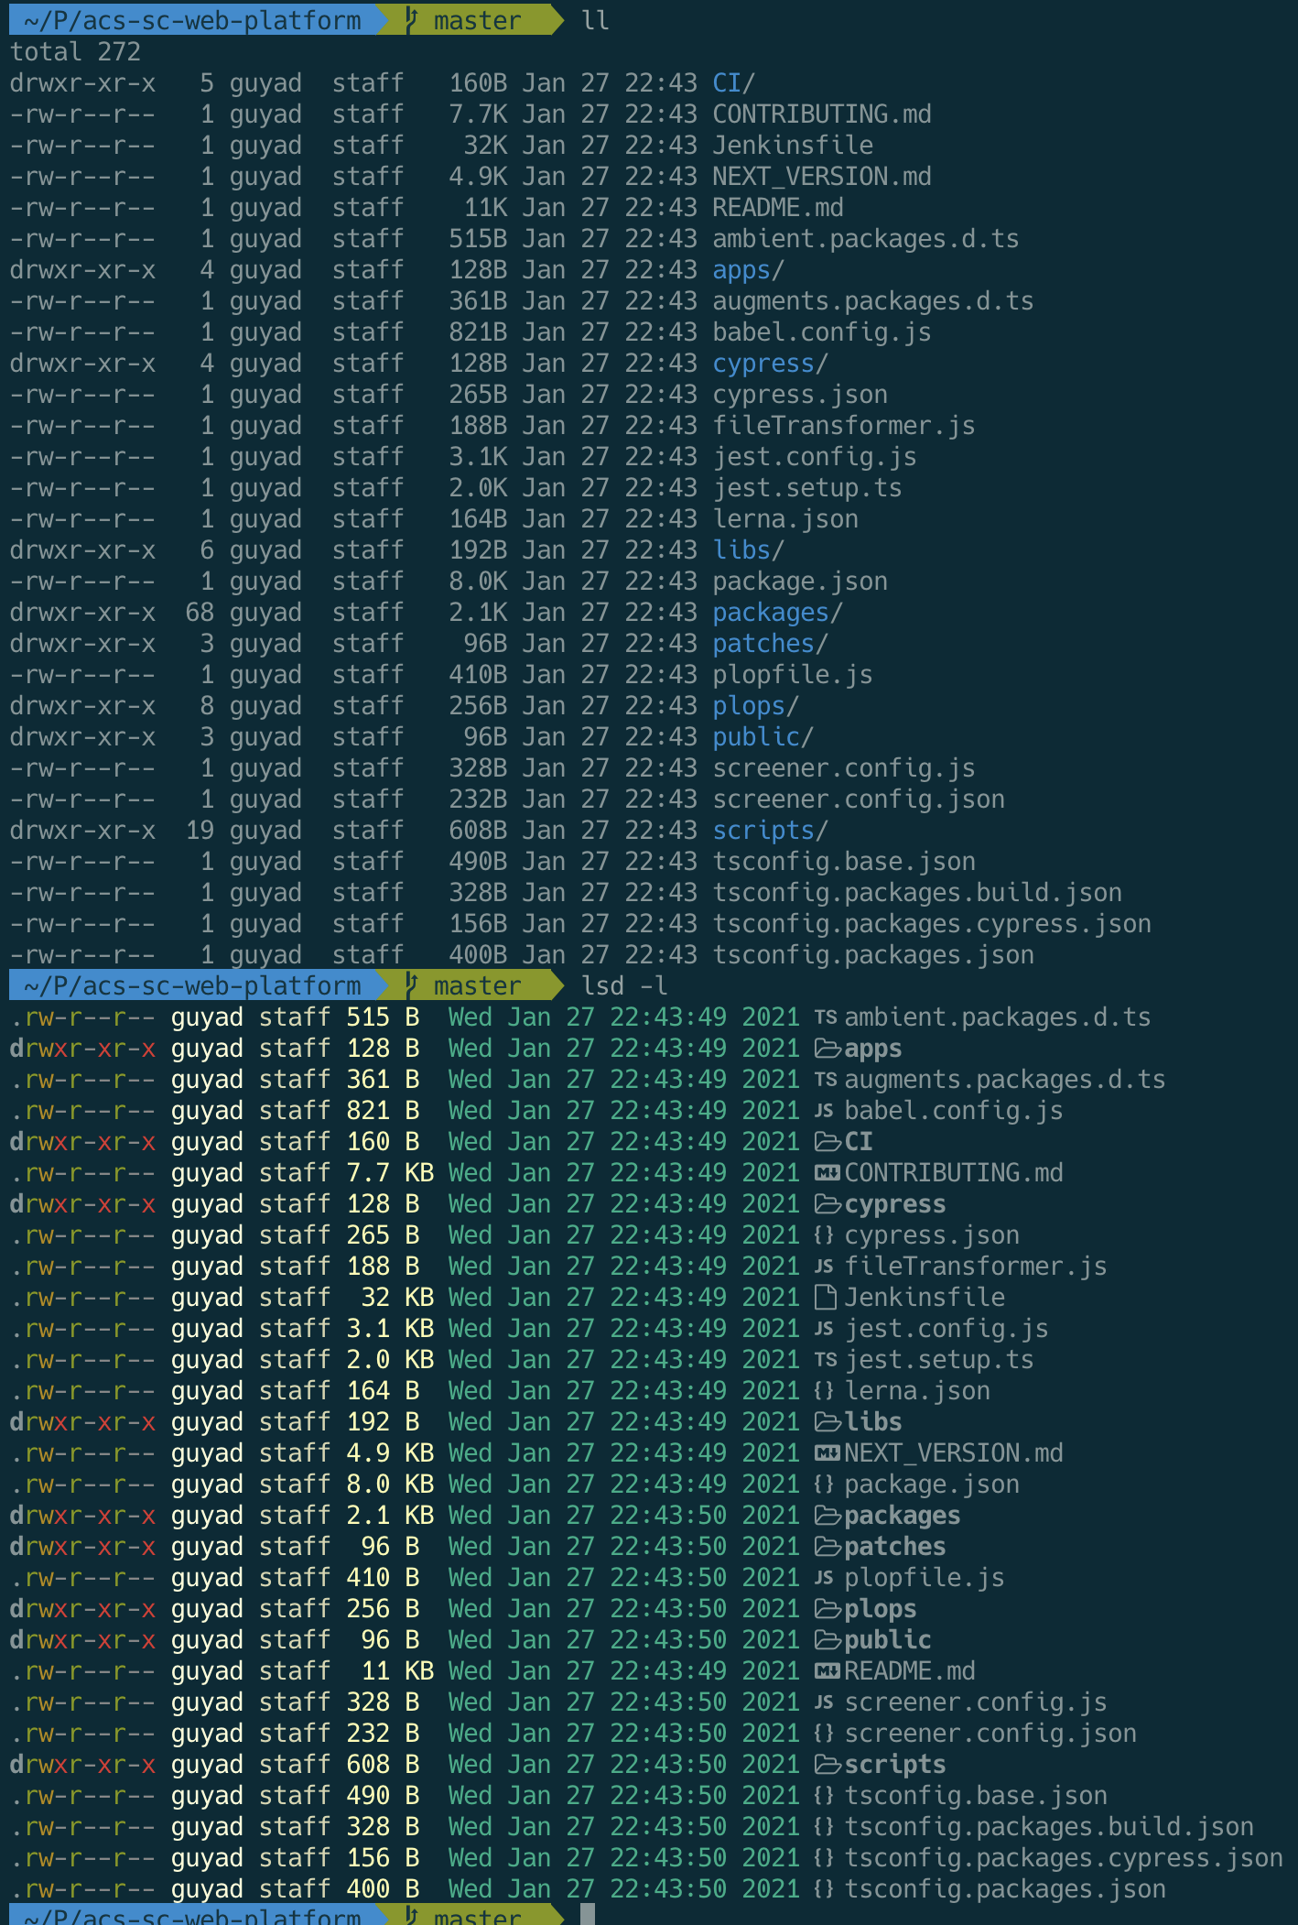
Task: Select the "32K" size of Jenkinsfile
Action: click(x=485, y=146)
